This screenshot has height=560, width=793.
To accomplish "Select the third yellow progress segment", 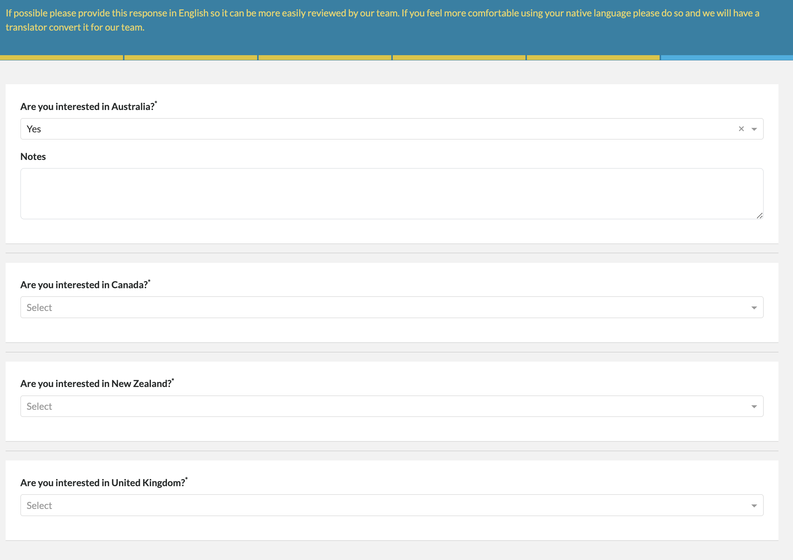I will 324,57.
